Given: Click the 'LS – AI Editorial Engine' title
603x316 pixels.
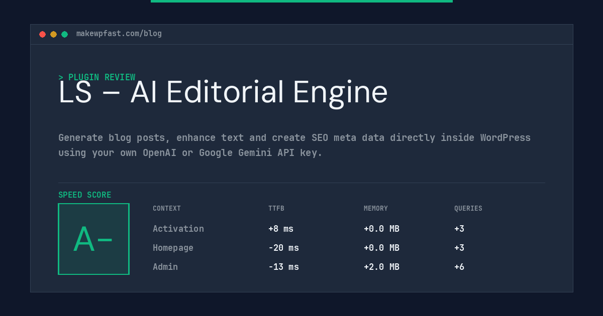Looking at the screenshot, I should [223, 93].
